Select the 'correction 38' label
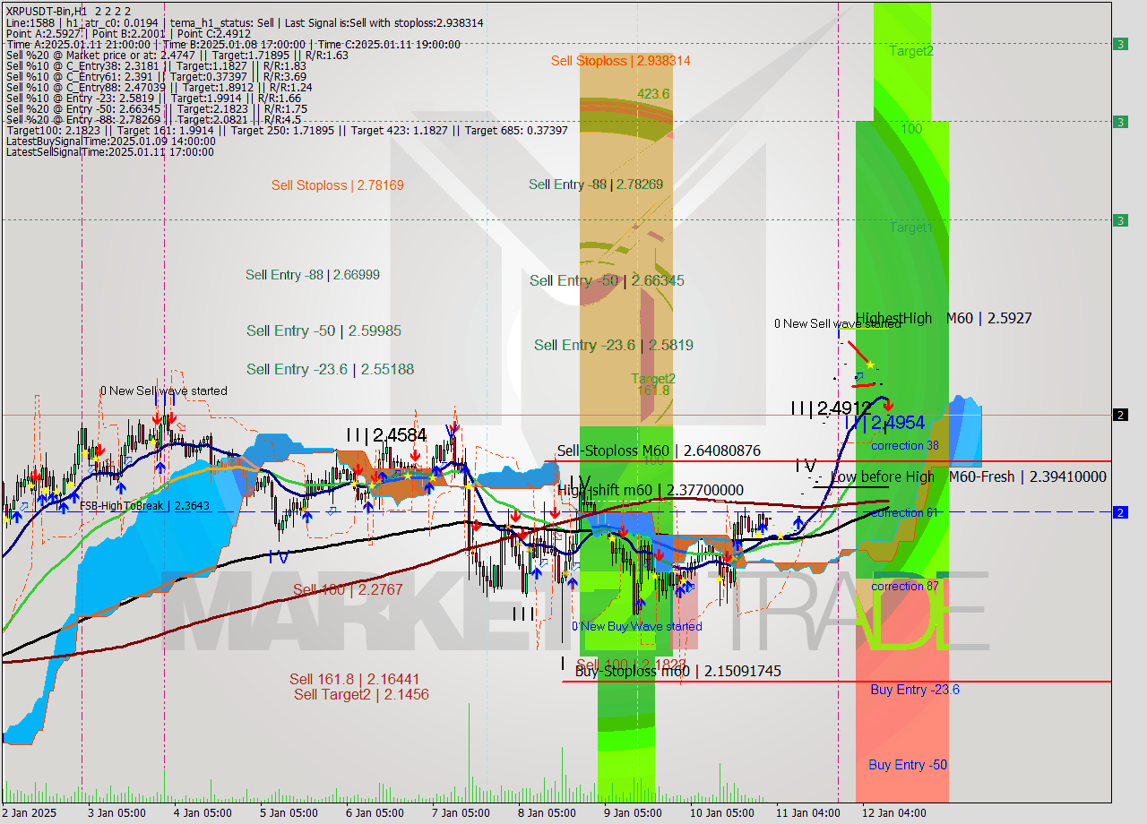Screen dimensions: 1147x824 click(905, 445)
